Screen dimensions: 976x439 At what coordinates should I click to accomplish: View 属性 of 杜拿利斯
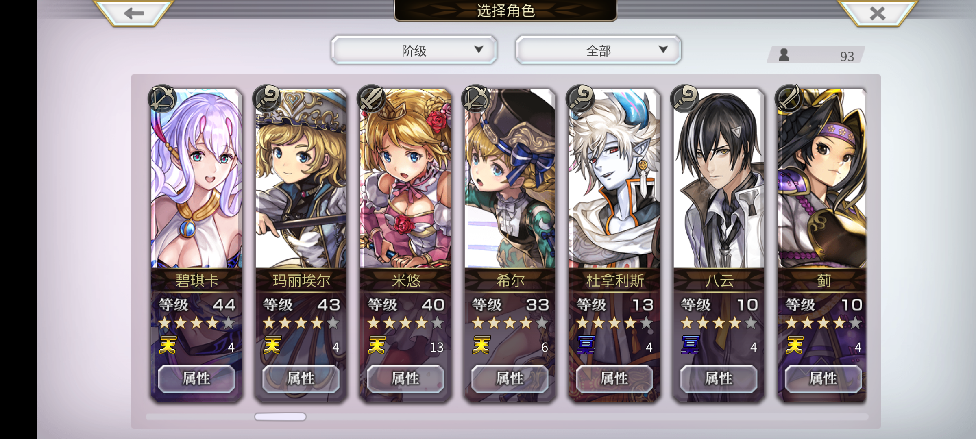tap(614, 379)
